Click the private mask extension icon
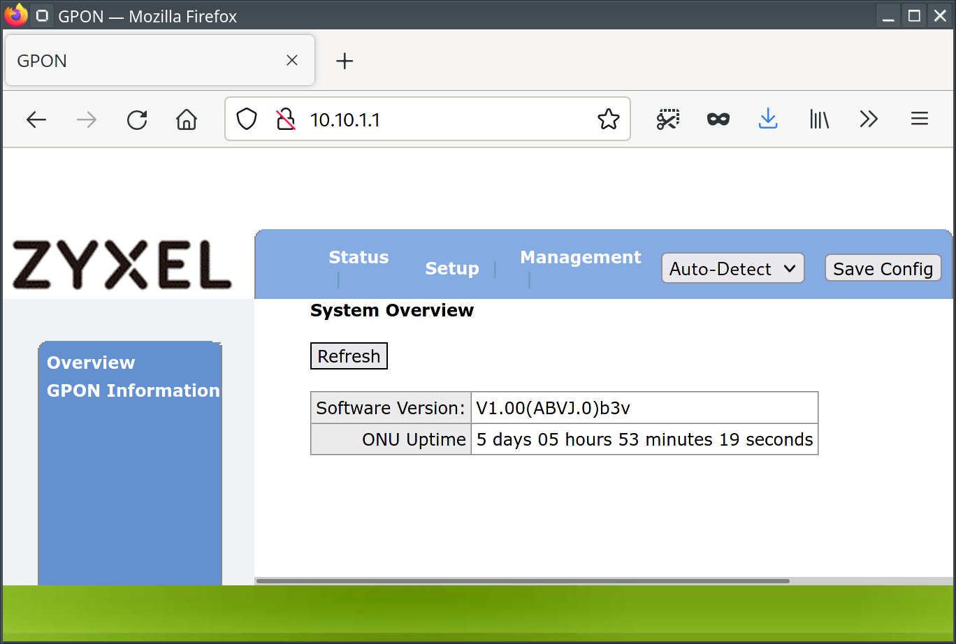Viewport: 956px width, 644px height. 718,120
